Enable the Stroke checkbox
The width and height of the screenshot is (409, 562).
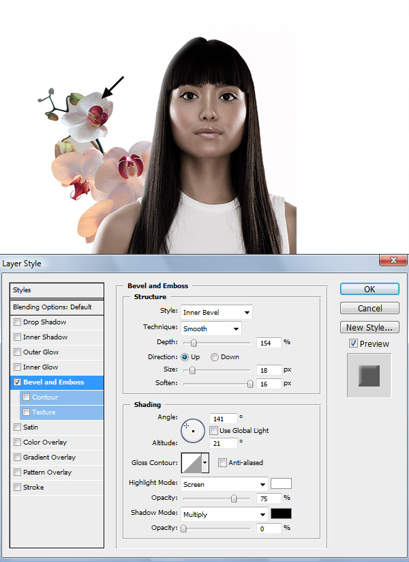17,488
